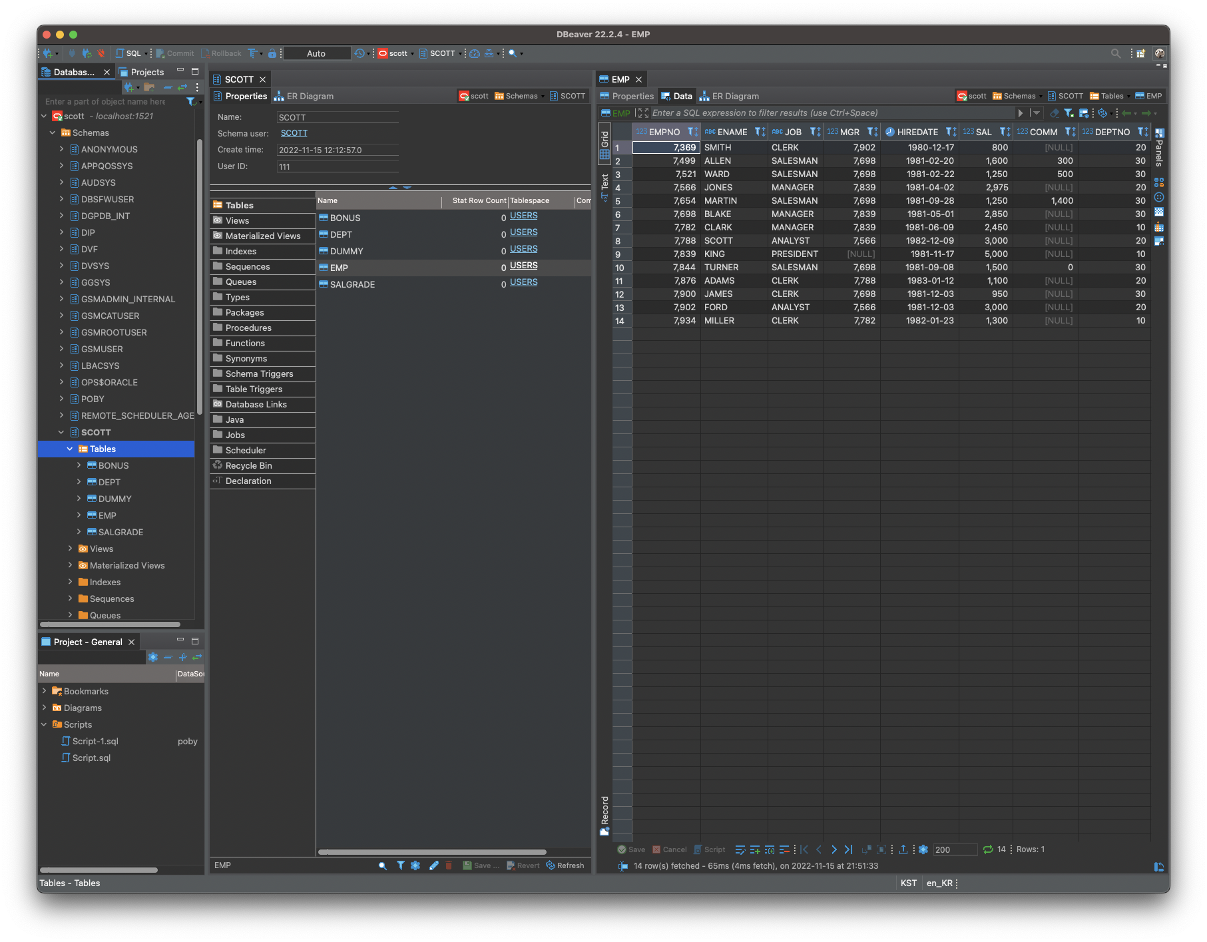Viewport: 1207px width, 942px height.
Task: Expand the EMP table in navigator
Action: 79,515
